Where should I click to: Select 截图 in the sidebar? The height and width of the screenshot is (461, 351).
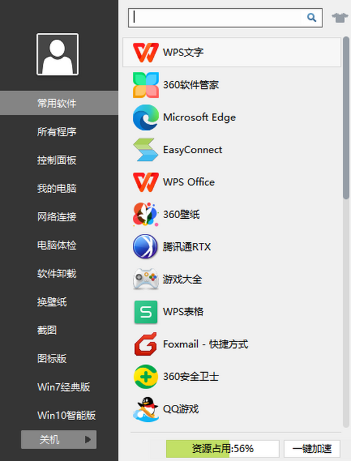point(47,330)
